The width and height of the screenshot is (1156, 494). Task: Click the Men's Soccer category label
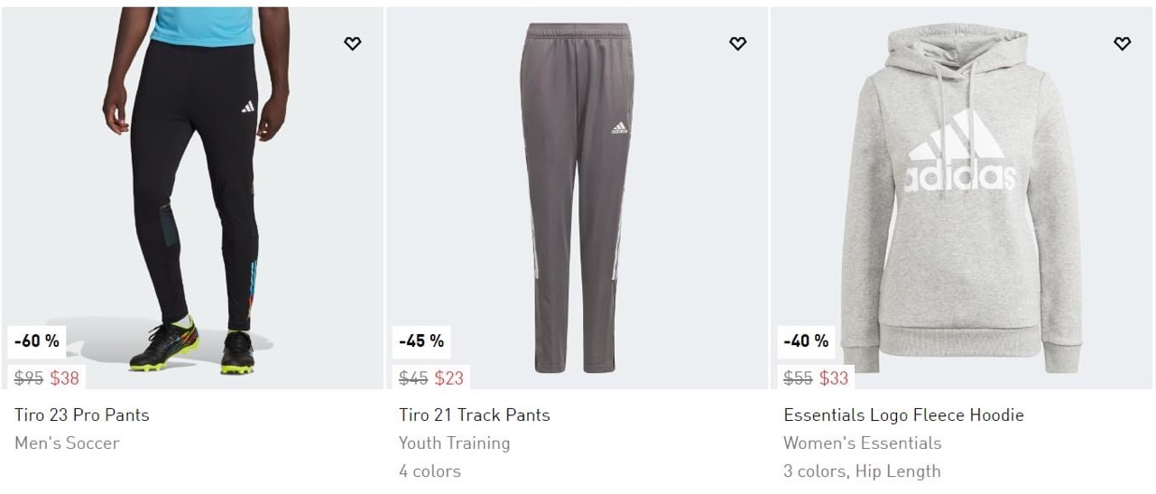click(67, 443)
